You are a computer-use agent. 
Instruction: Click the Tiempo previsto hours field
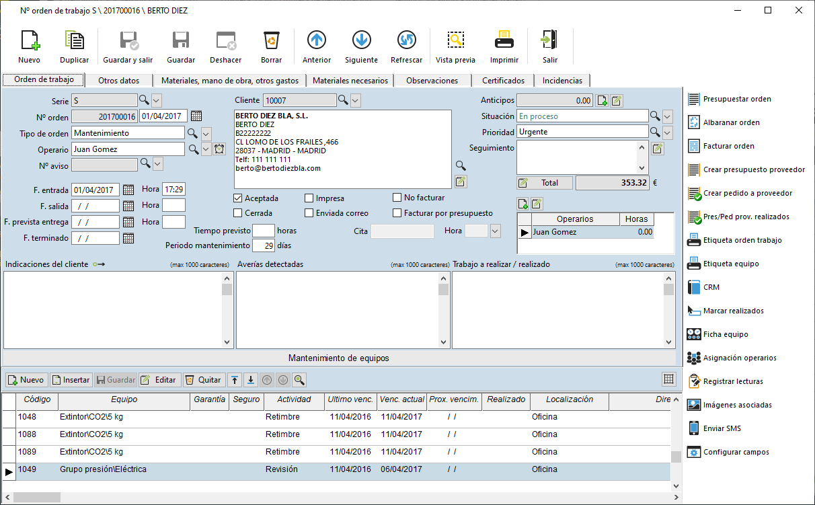(x=264, y=231)
